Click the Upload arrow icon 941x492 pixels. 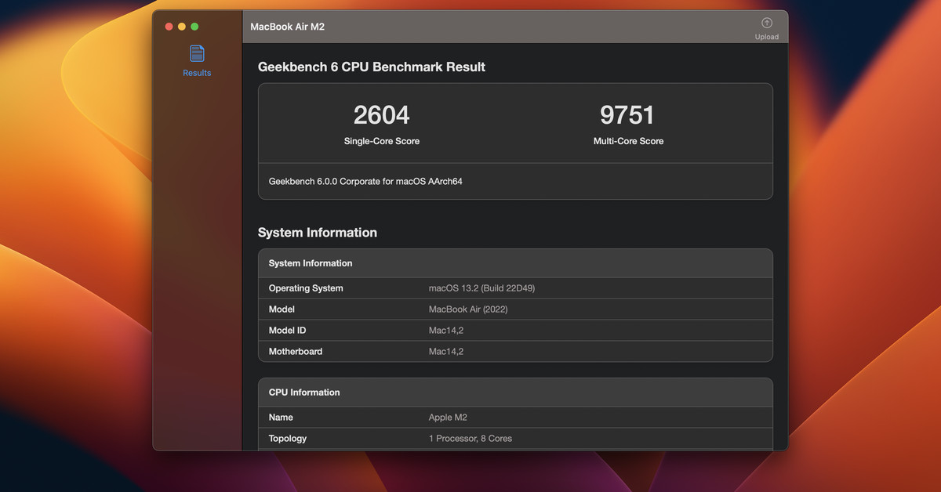pos(766,24)
